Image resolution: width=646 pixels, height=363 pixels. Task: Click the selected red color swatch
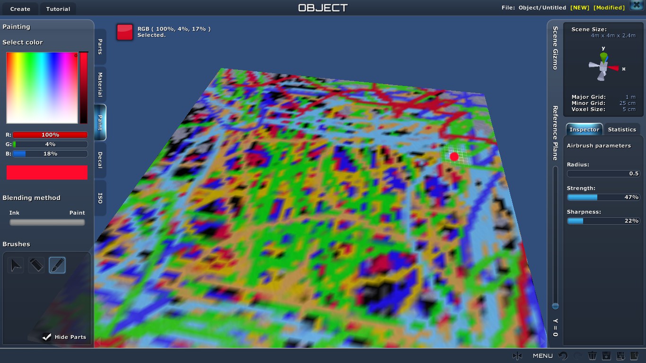coord(125,32)
